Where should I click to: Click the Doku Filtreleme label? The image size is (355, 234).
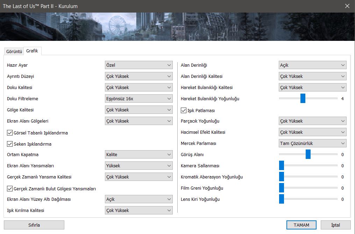click(22, 98)
